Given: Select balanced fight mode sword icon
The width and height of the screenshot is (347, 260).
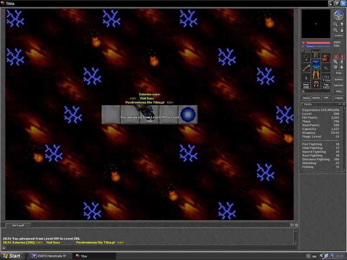Looking at the screenshot, I should pos(336,62).
